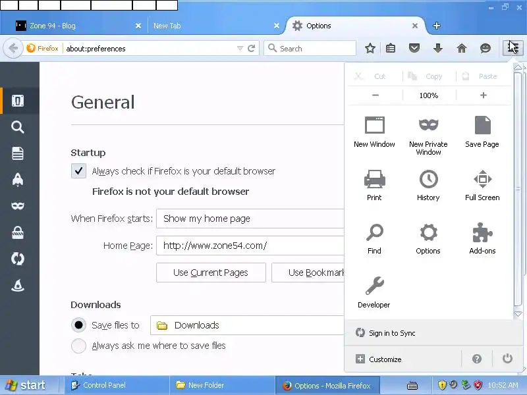Reset zoom by clicking 100%
The image size is (527, 395).
(429, 95)
